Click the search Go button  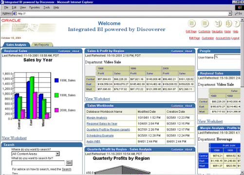(x=69, y=162)
